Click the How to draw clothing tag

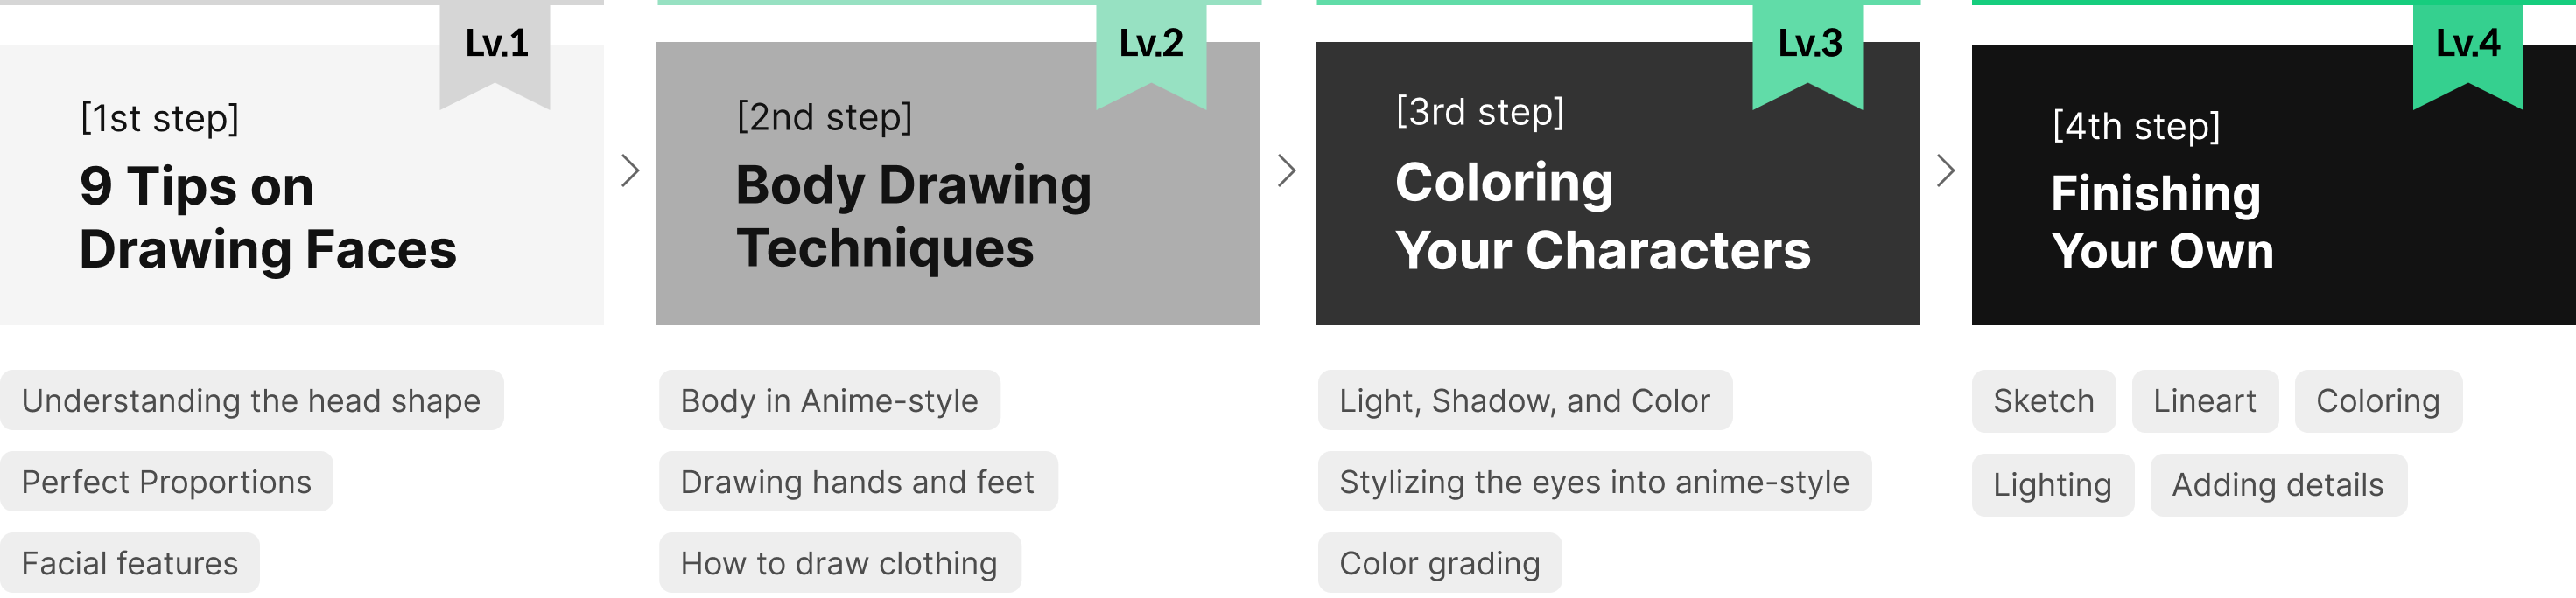[840, 563]
